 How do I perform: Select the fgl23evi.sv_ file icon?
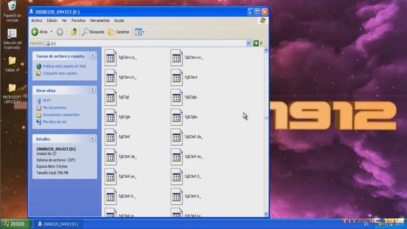click(x=177, y=57)
